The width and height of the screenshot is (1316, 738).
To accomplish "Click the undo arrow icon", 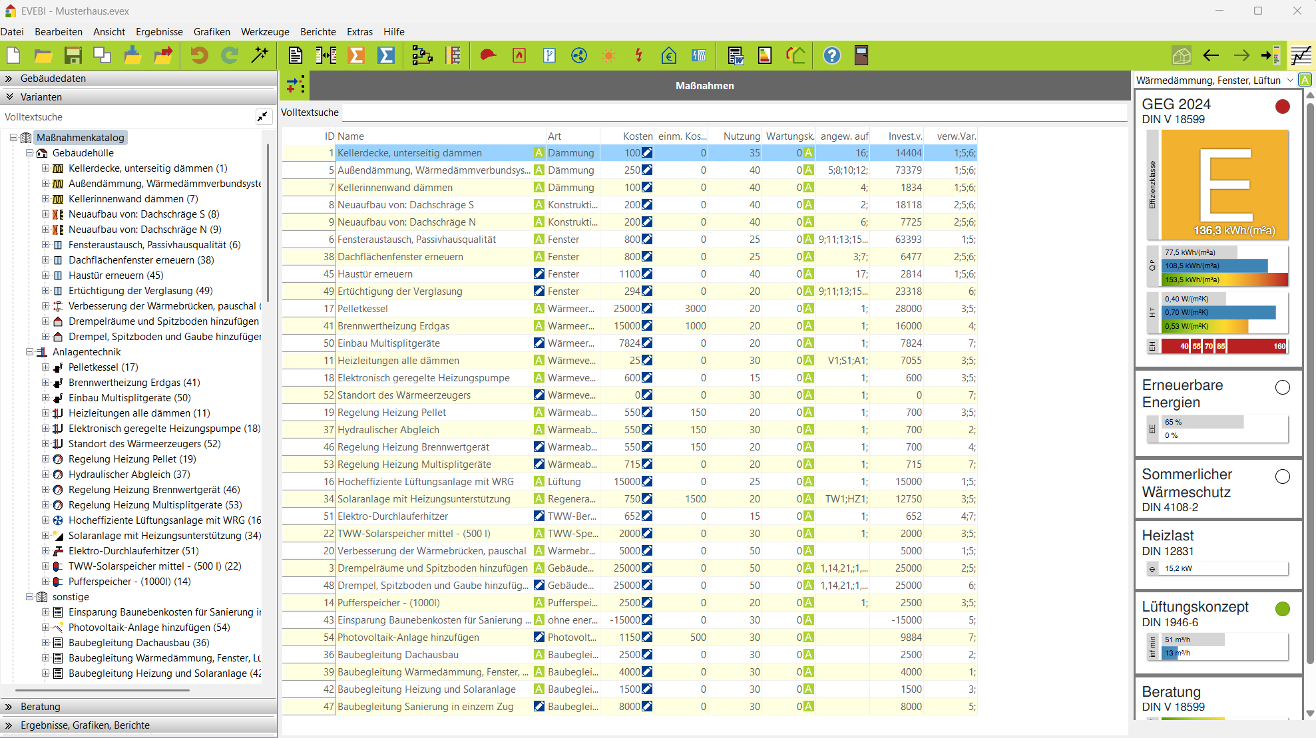I will 199,56.
